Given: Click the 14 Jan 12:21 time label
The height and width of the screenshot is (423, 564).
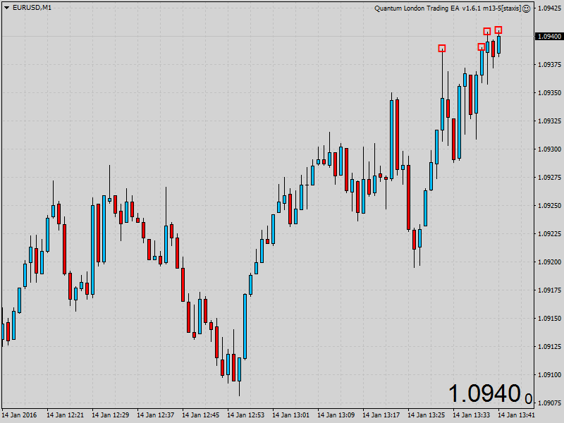Looking at the screenshot, I should point(65,415).
